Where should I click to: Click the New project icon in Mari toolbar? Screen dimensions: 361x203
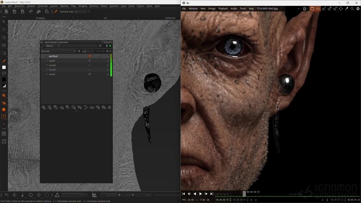pos(6,11)
